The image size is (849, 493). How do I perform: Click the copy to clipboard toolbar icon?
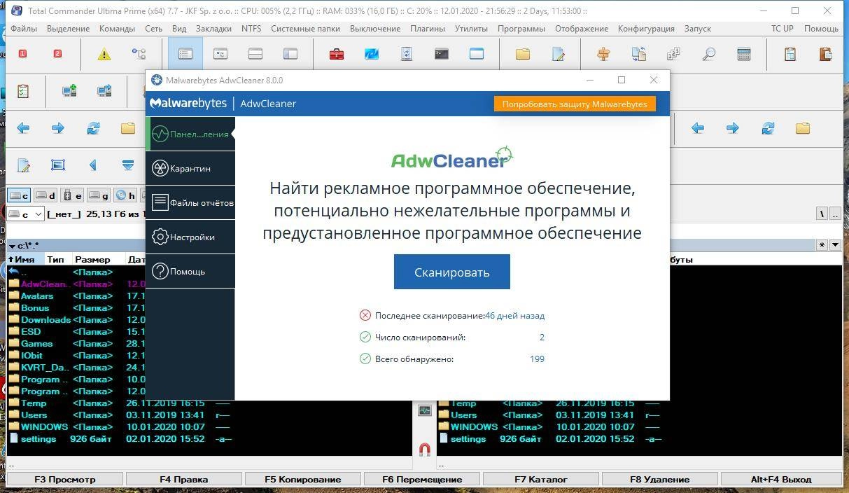[x=790, y=54]
